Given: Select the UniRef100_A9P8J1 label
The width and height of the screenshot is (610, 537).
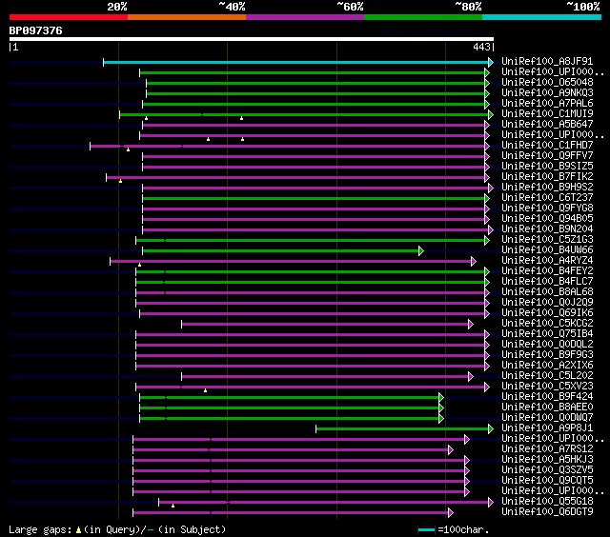Looking at the screenshot, I should tap(547, 428).
